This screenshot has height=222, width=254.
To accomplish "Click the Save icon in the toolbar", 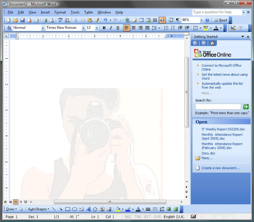I will pyautogui.click(x=22, y=20).
